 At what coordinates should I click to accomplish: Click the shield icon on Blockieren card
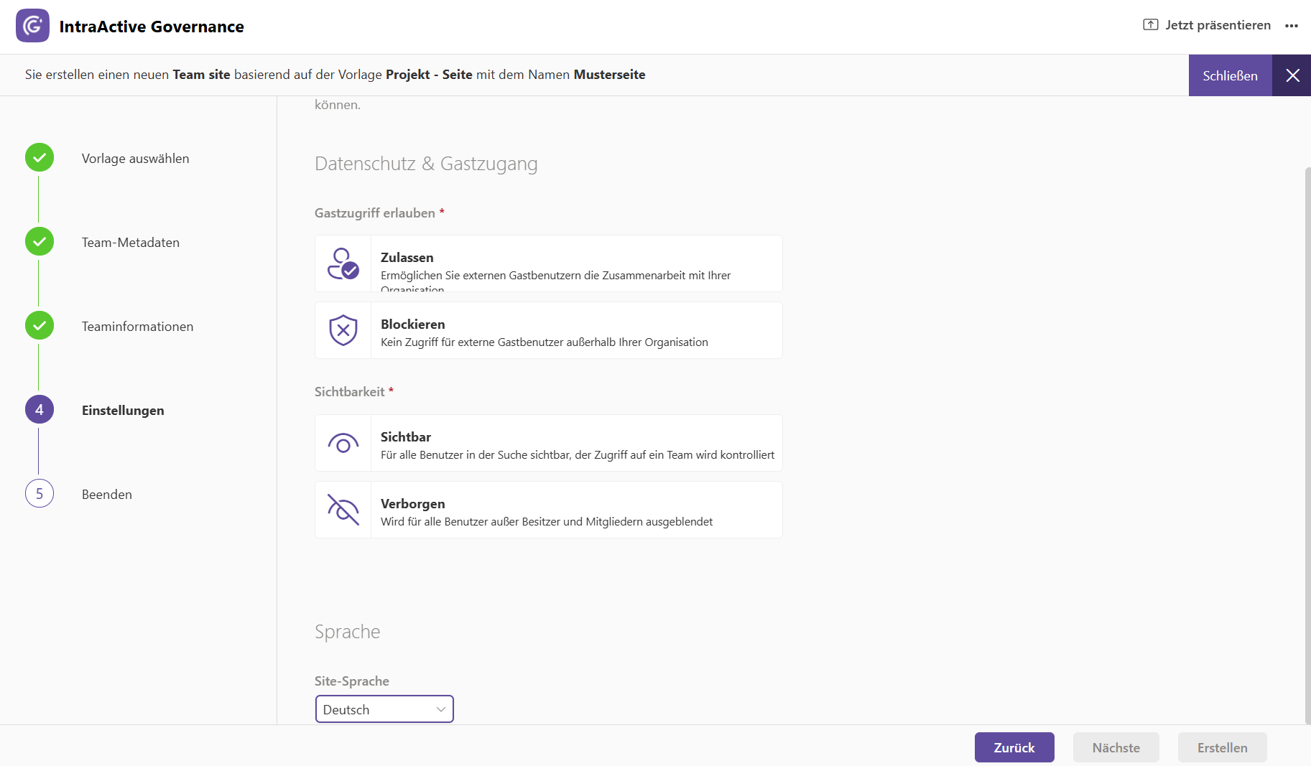point(343,330)
